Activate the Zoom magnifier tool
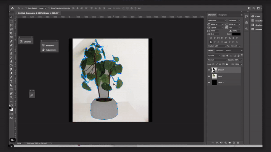Viewport: 271px width, 152px height. pyautogui.click(x=11, y=97)
